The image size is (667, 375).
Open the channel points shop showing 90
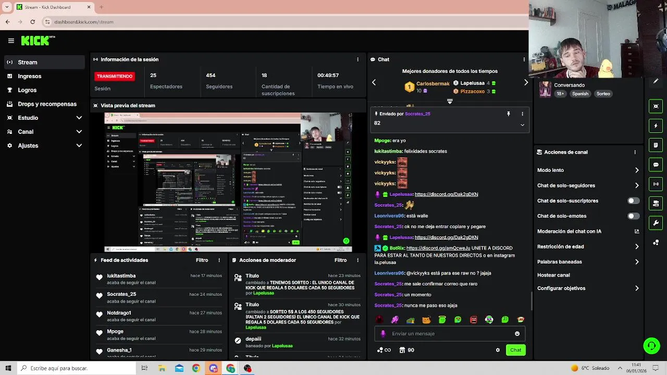click(x=406, y=350)
